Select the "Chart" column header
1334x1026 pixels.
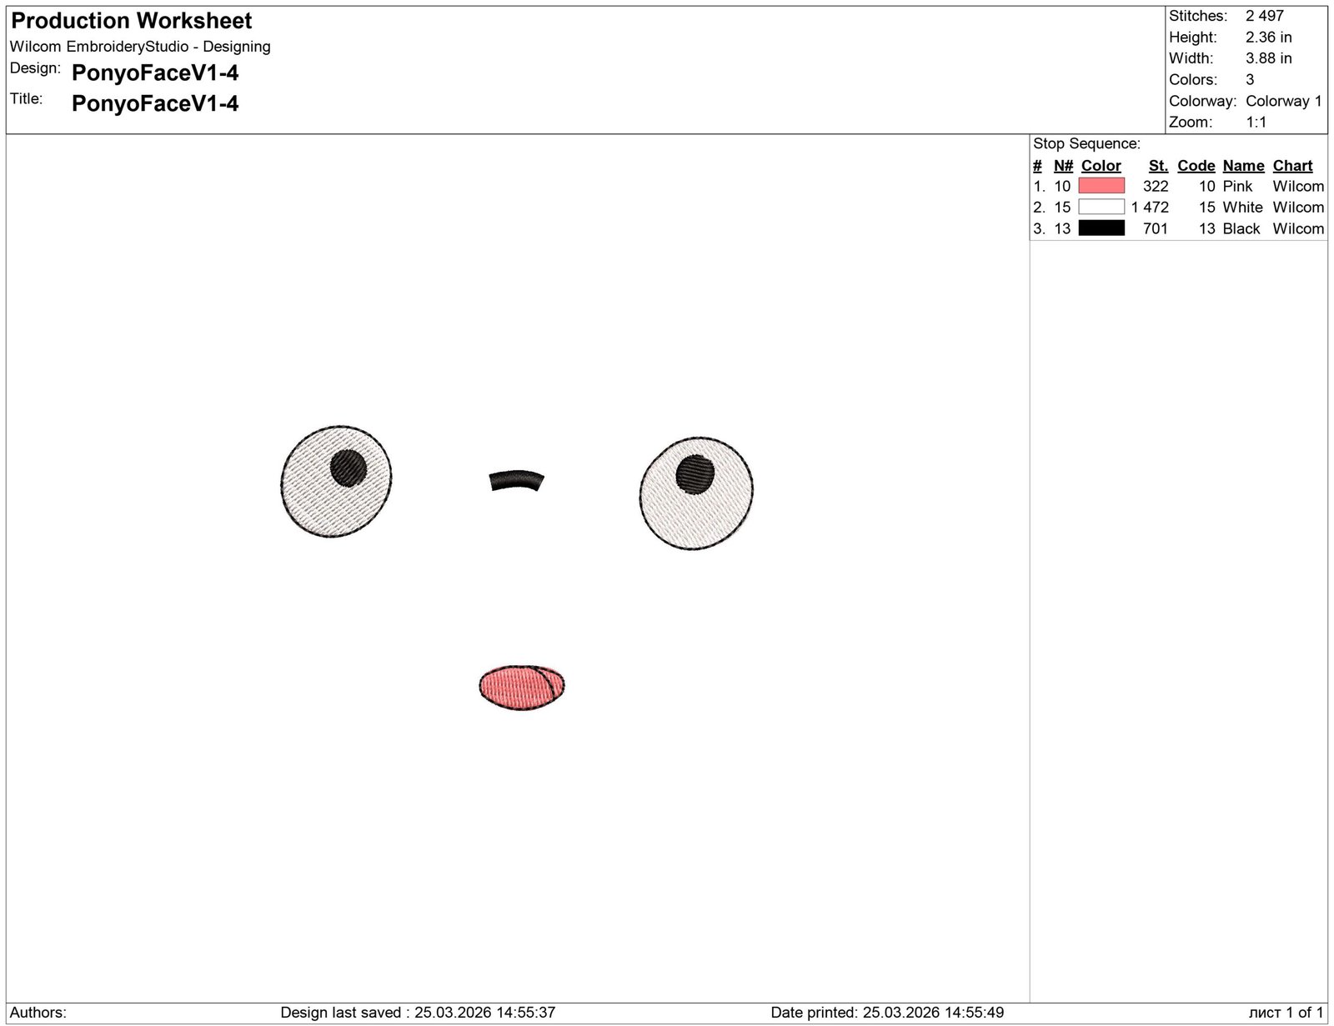click(x=1292, y=166)
